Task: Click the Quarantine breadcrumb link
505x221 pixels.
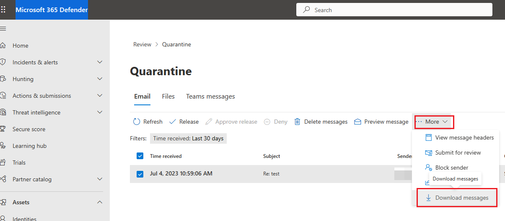Action: click(176, 44)
